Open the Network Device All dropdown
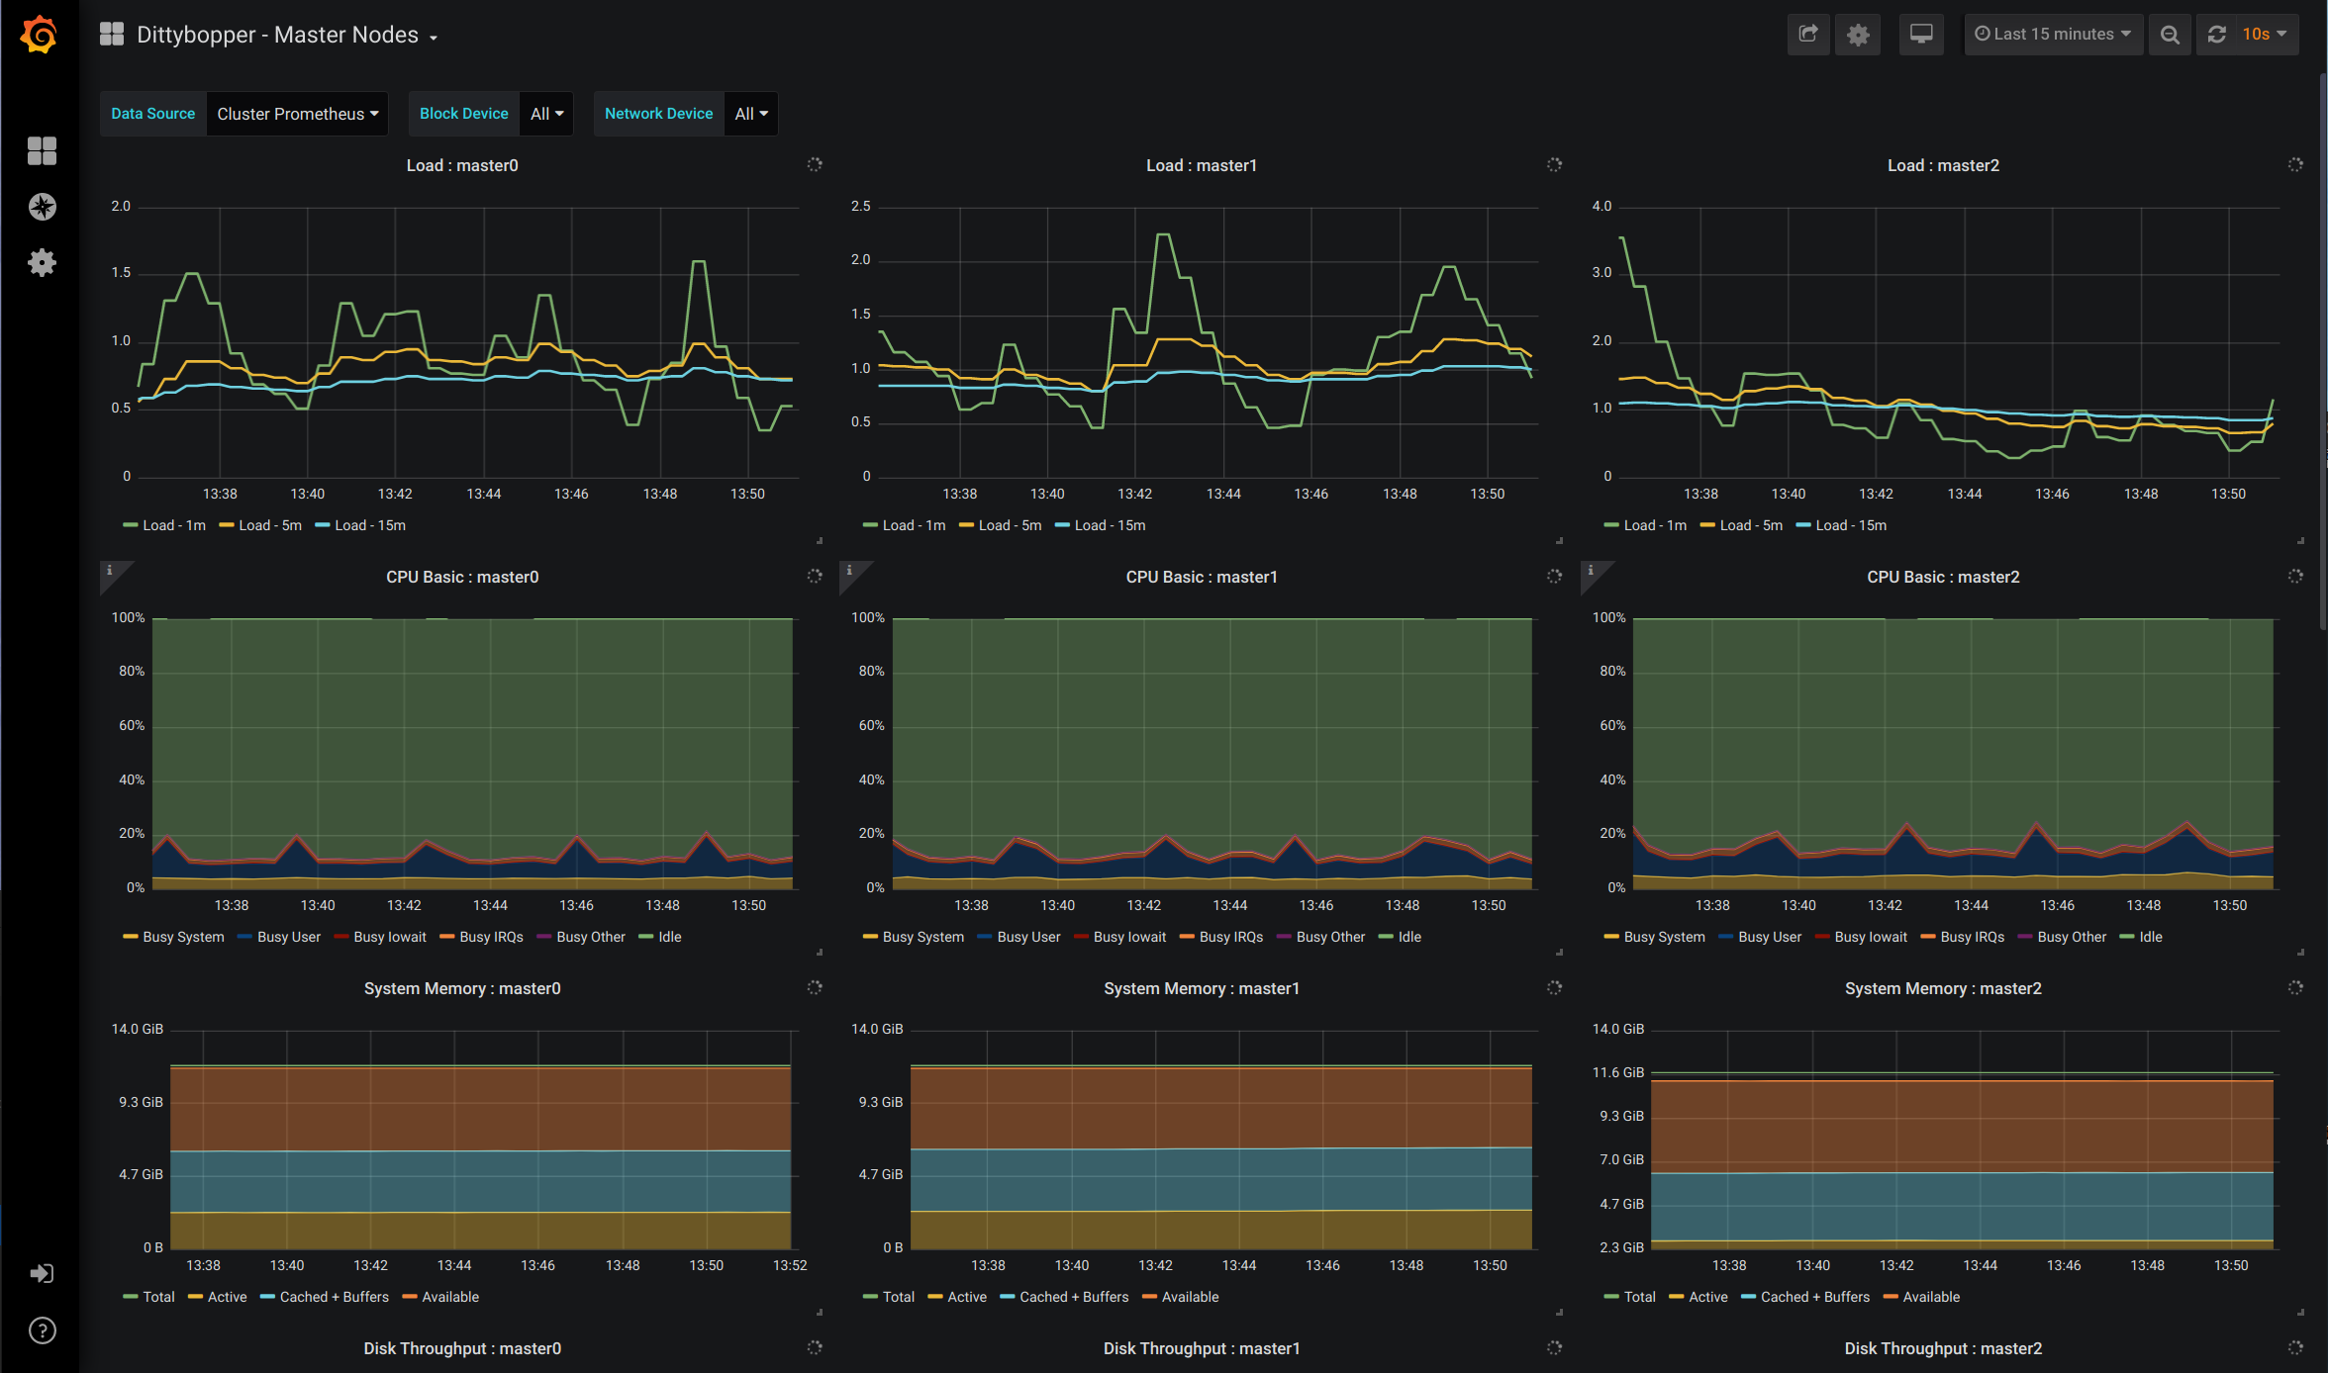The height and width of the screenshot is (1373, 2328). pyautogui.click(x=751, y=114)
